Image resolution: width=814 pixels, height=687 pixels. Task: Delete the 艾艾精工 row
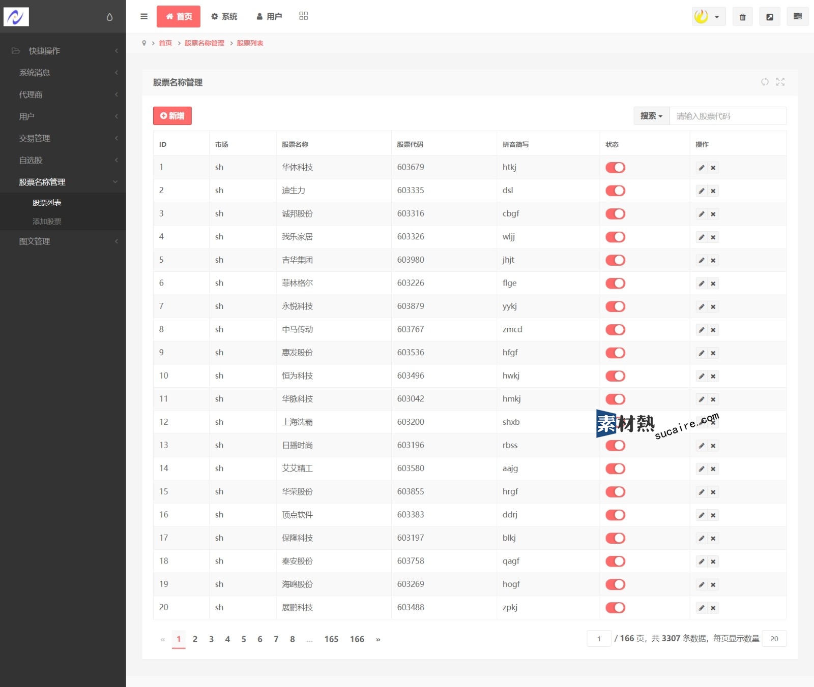coord(713,469)
